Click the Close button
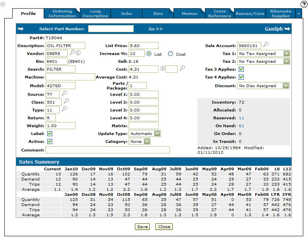The height and width of the screenshot is (239, 308). pyautogui.click(x=164, y=227)
